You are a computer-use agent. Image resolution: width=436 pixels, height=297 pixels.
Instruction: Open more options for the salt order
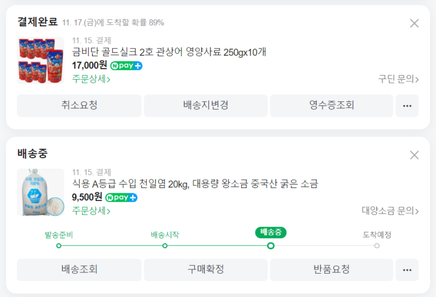(x=407, y=270)
